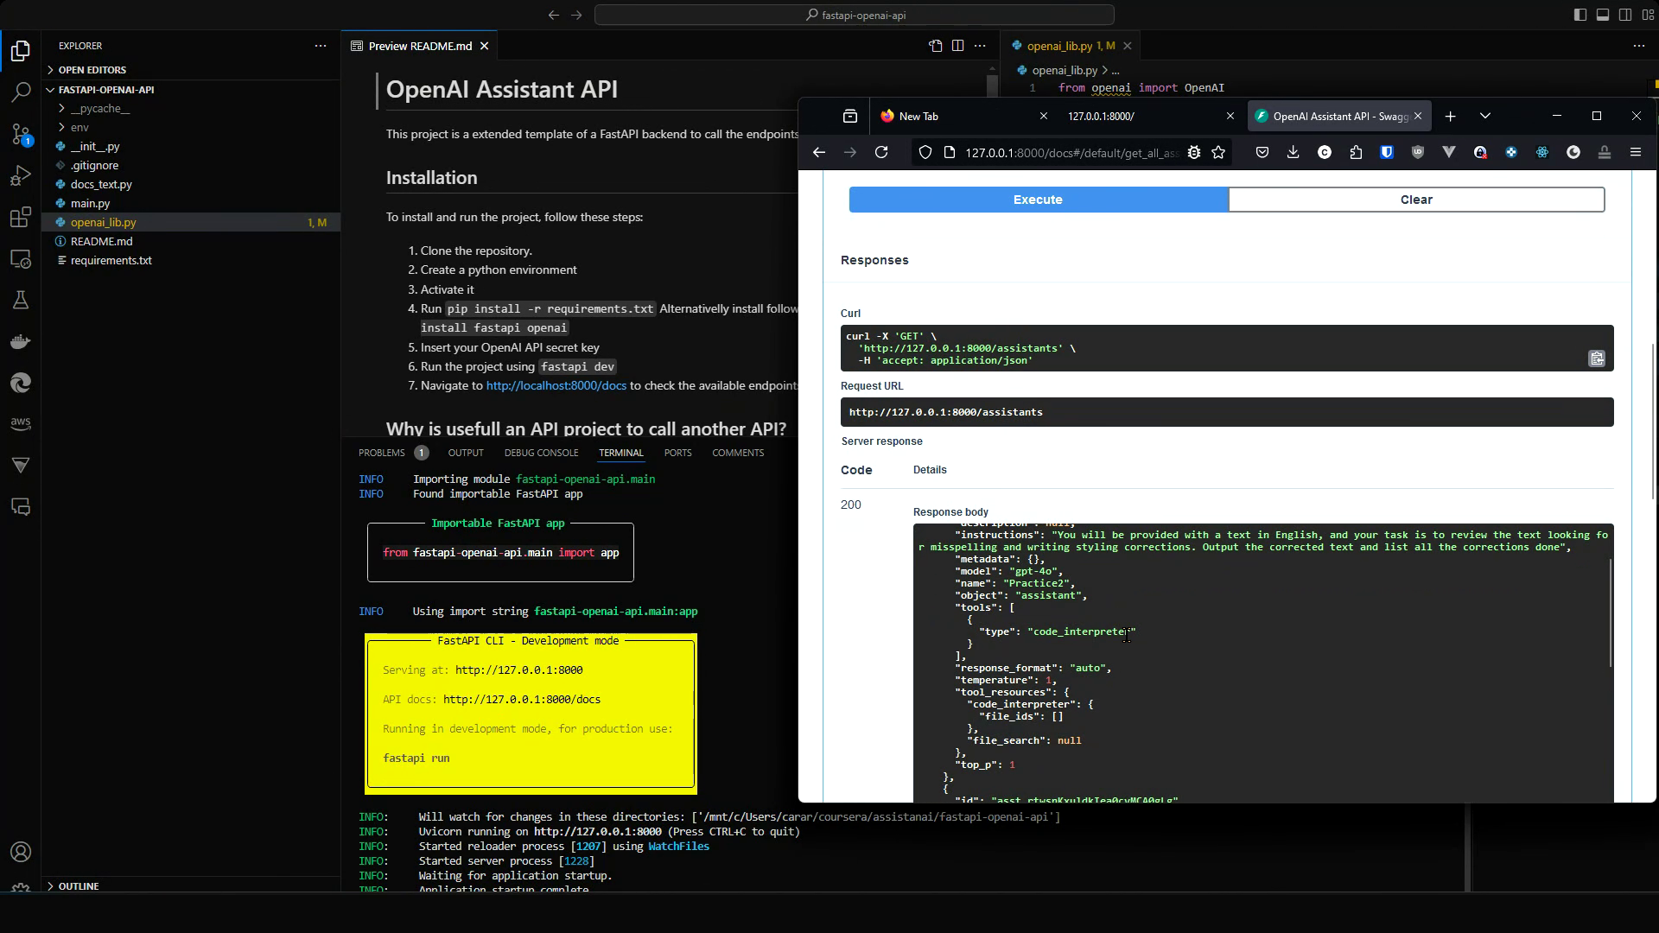Viewport: 1659px width, 933px height.
Task: Open the browser list all tabs dropdown
Action: pyautogui.click(x=1484, y=116)
